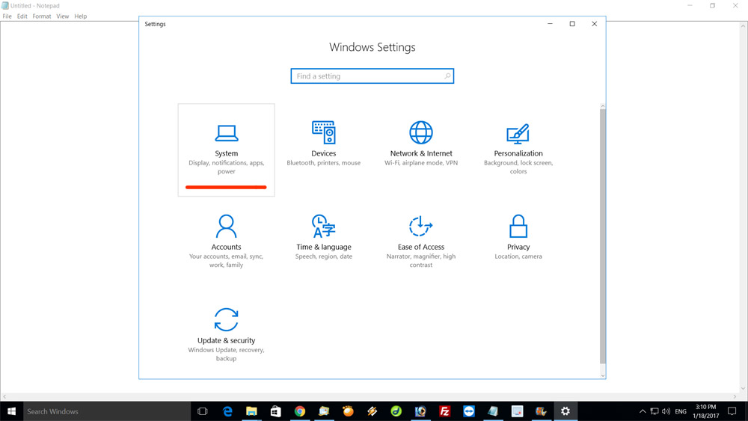
Task: Open the Notepad File menu
Action: [x=7, y=16]
